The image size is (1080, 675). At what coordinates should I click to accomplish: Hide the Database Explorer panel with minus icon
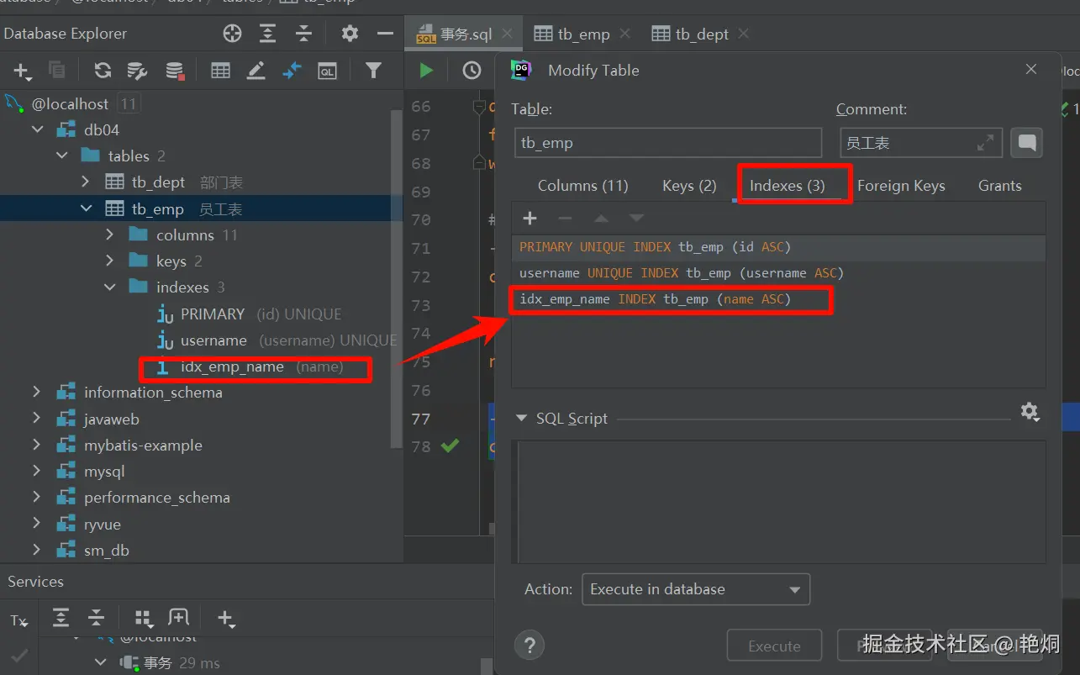click(x=386, y=34)
